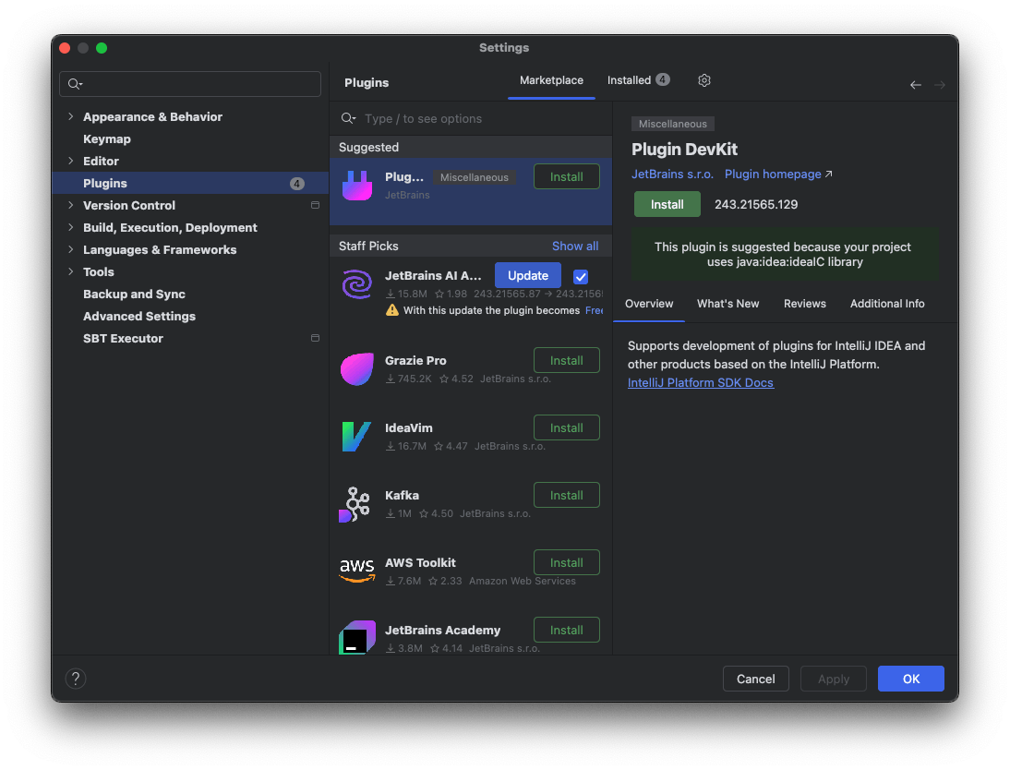
Task: Open the Overview tab
Action: tap(649, 304)
